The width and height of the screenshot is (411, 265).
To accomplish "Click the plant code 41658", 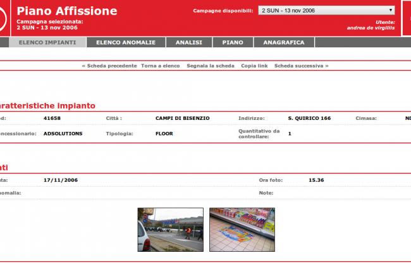I will 52,118.
